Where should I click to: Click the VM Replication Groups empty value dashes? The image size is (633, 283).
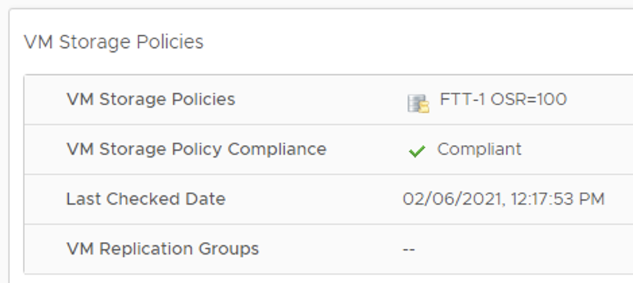tap(408, 249)
